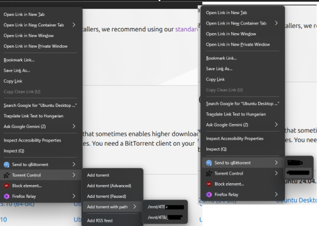Expand Ask Google Gemini arrow, right menu

click(x=276, y=125)
